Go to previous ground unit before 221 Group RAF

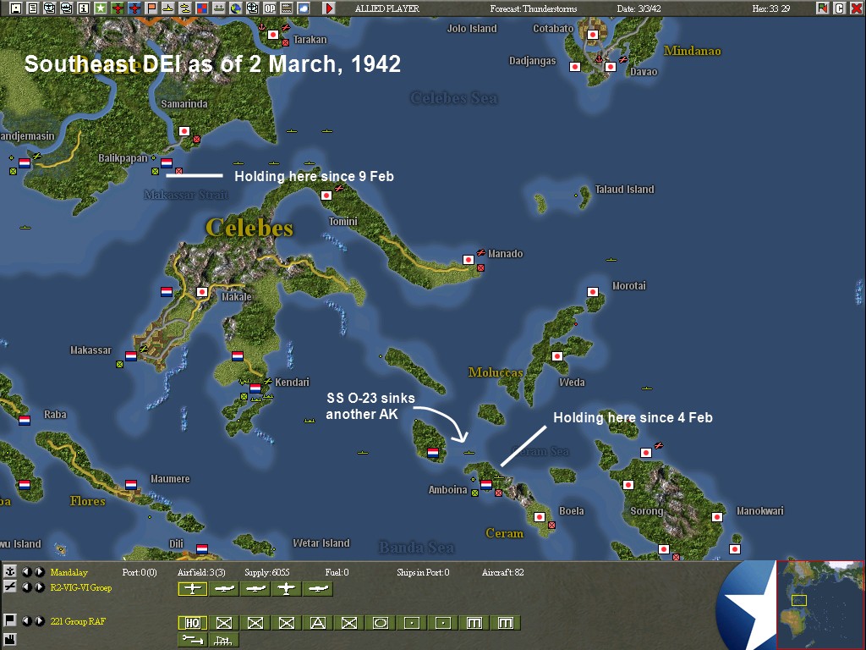tap(26, 621)
